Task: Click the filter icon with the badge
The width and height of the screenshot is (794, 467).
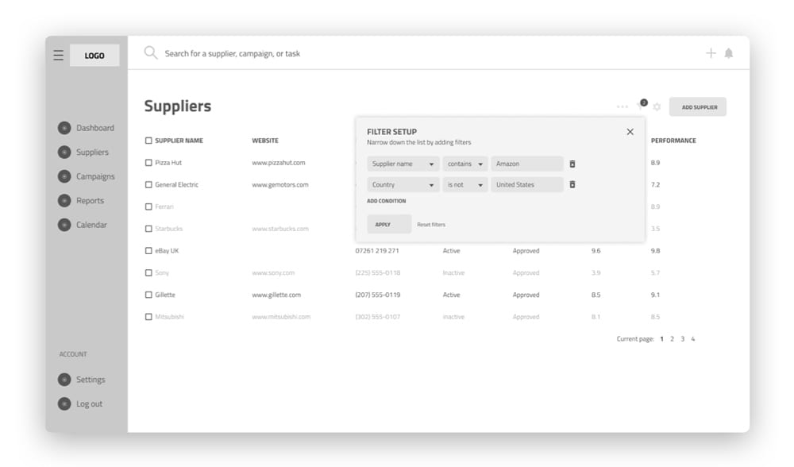Action: point(642,105)
